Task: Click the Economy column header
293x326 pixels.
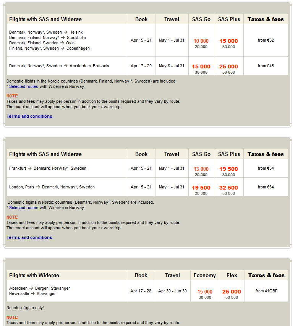Action: pyautogui.click(x=204, y=275)
